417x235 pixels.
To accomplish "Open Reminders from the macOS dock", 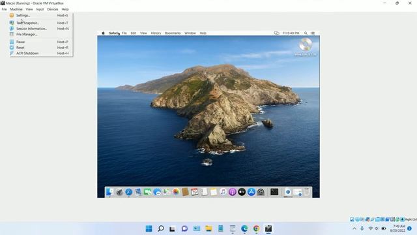I will 204,192.
